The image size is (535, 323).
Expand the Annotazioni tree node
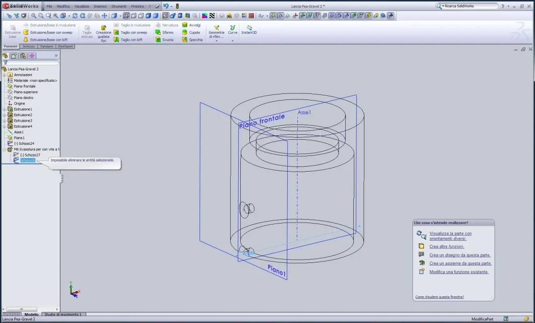[4, 75]
